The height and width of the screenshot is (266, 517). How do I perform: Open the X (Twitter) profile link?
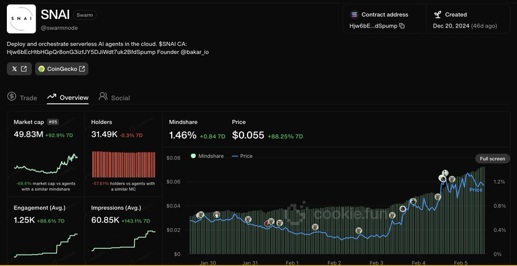18,69
